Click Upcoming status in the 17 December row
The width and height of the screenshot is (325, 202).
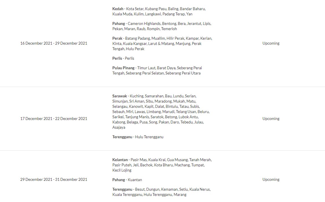click(271, 119)
